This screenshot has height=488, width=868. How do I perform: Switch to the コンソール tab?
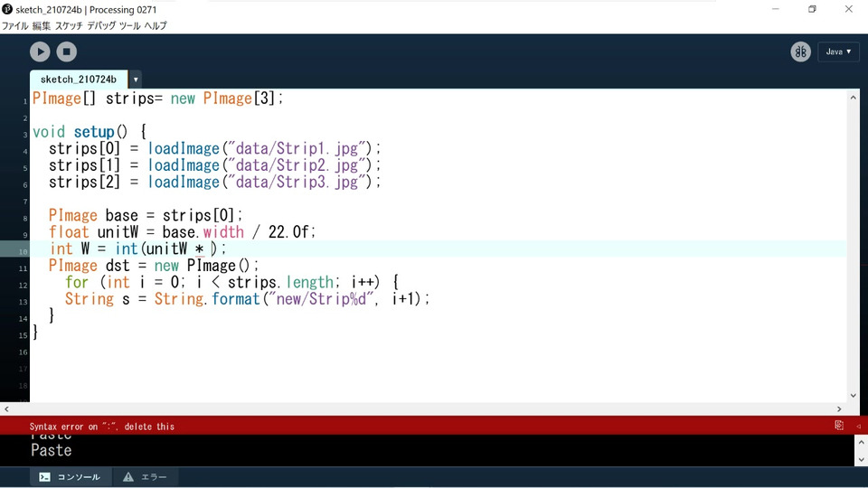[71, 477]
